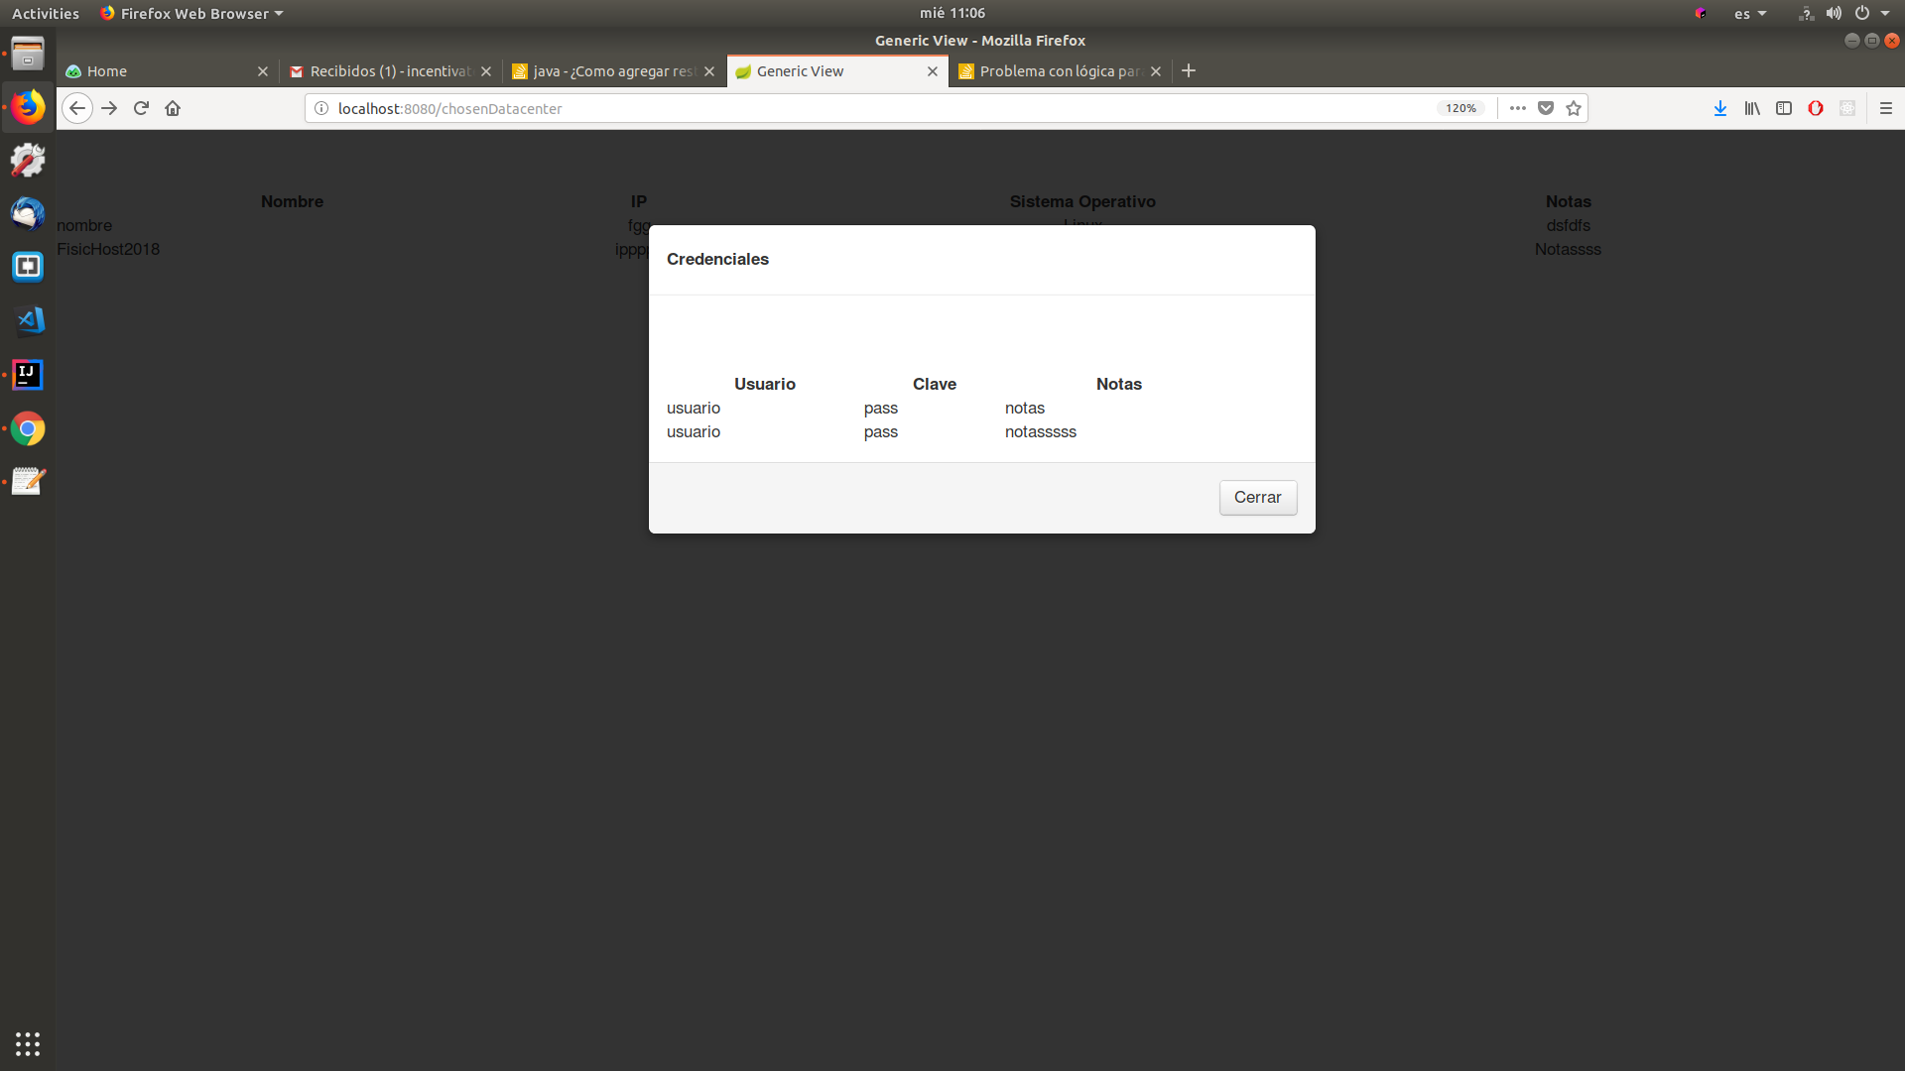Select the notasssss cell
The height and width of the screenshot is (1071, 1905).
(x=1041, y=431)
